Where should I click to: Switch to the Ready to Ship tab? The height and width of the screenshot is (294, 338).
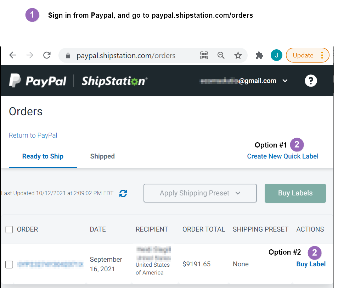click(x=43, y=156)
